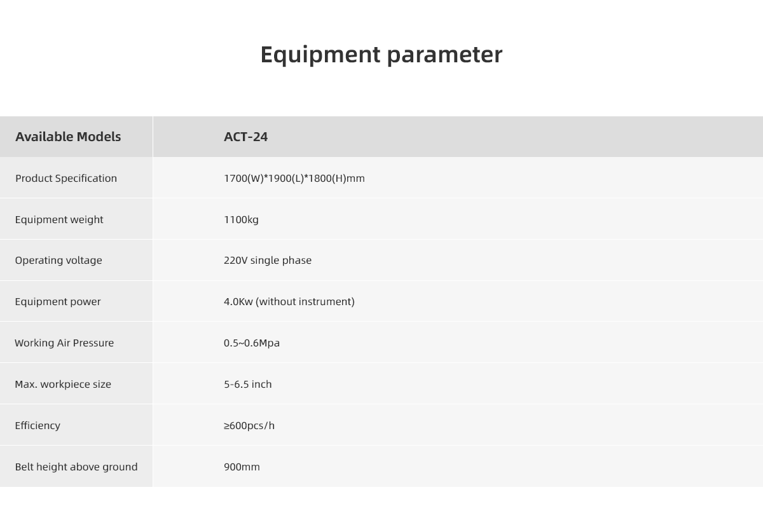This screenshot has height=506, width=763.
Task: Click the 5-6.5 inch value
Action: click(x=248, y=384)
